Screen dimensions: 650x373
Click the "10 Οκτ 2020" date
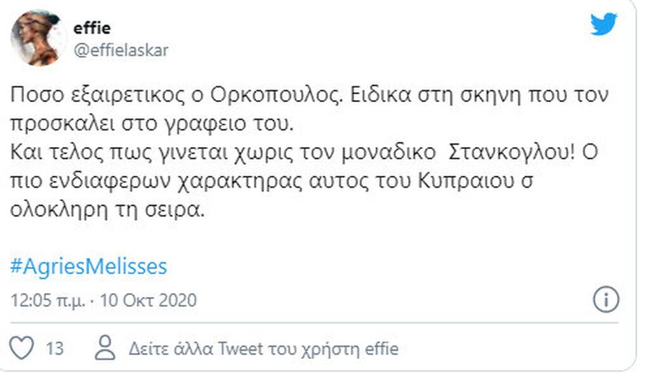coord(149,300)
